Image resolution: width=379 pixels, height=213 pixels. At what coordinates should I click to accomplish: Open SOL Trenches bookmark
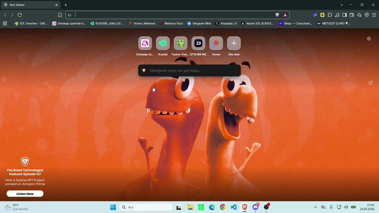coord(31,23)
